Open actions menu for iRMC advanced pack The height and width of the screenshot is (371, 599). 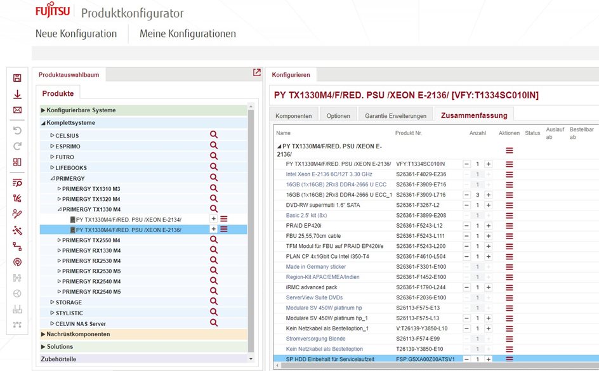tap(510, 287)
